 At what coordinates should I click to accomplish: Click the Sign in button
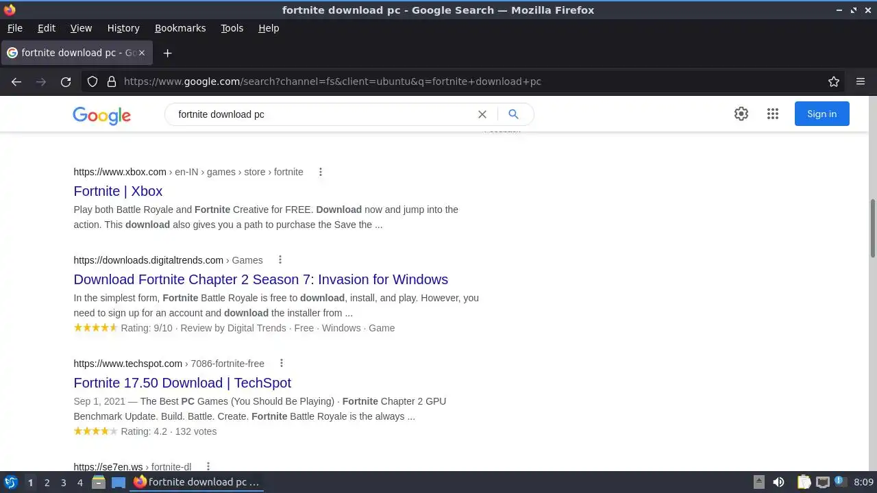(822, 114)
